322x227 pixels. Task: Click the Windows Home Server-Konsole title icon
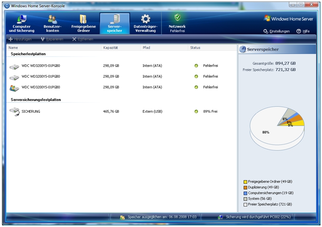(x=7, y=6)
